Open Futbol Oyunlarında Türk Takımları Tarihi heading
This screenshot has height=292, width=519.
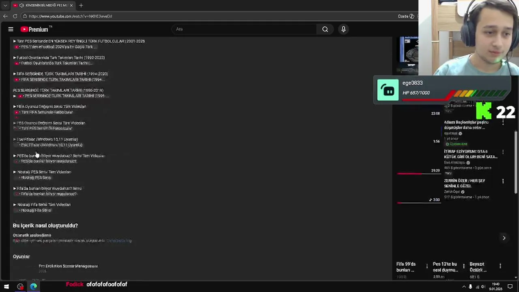coord(61,58)
